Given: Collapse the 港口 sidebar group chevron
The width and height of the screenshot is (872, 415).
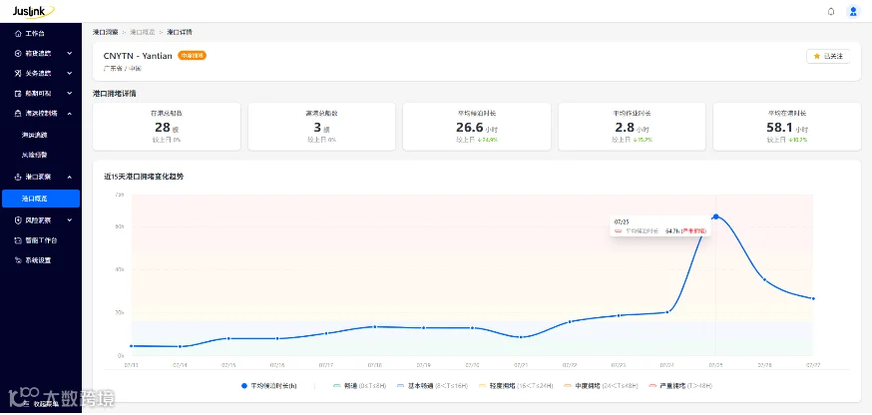Looking at the screenshot, I should click(x=70, y=177).
